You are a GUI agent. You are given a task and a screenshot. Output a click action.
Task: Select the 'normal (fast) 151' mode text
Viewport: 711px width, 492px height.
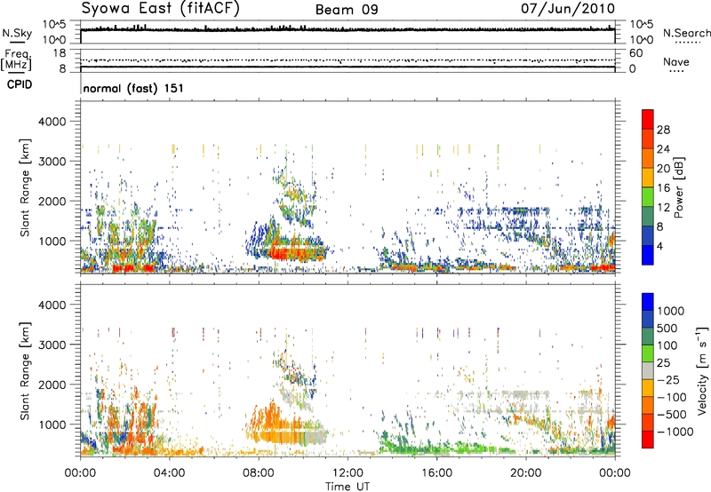(133, 88)
